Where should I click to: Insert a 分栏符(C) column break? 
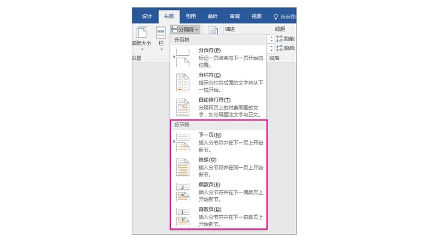pyautogui.click(x=218, y=82)
